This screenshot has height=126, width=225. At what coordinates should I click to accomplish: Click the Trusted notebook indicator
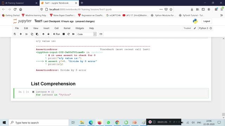[187, 28]
